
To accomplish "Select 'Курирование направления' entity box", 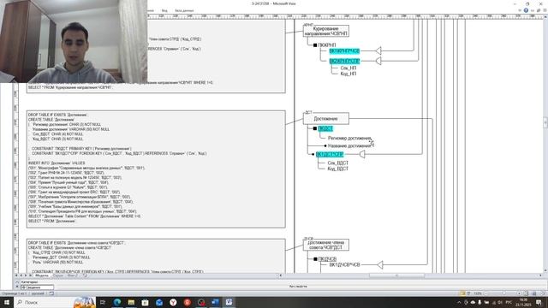I will [325, 31].
